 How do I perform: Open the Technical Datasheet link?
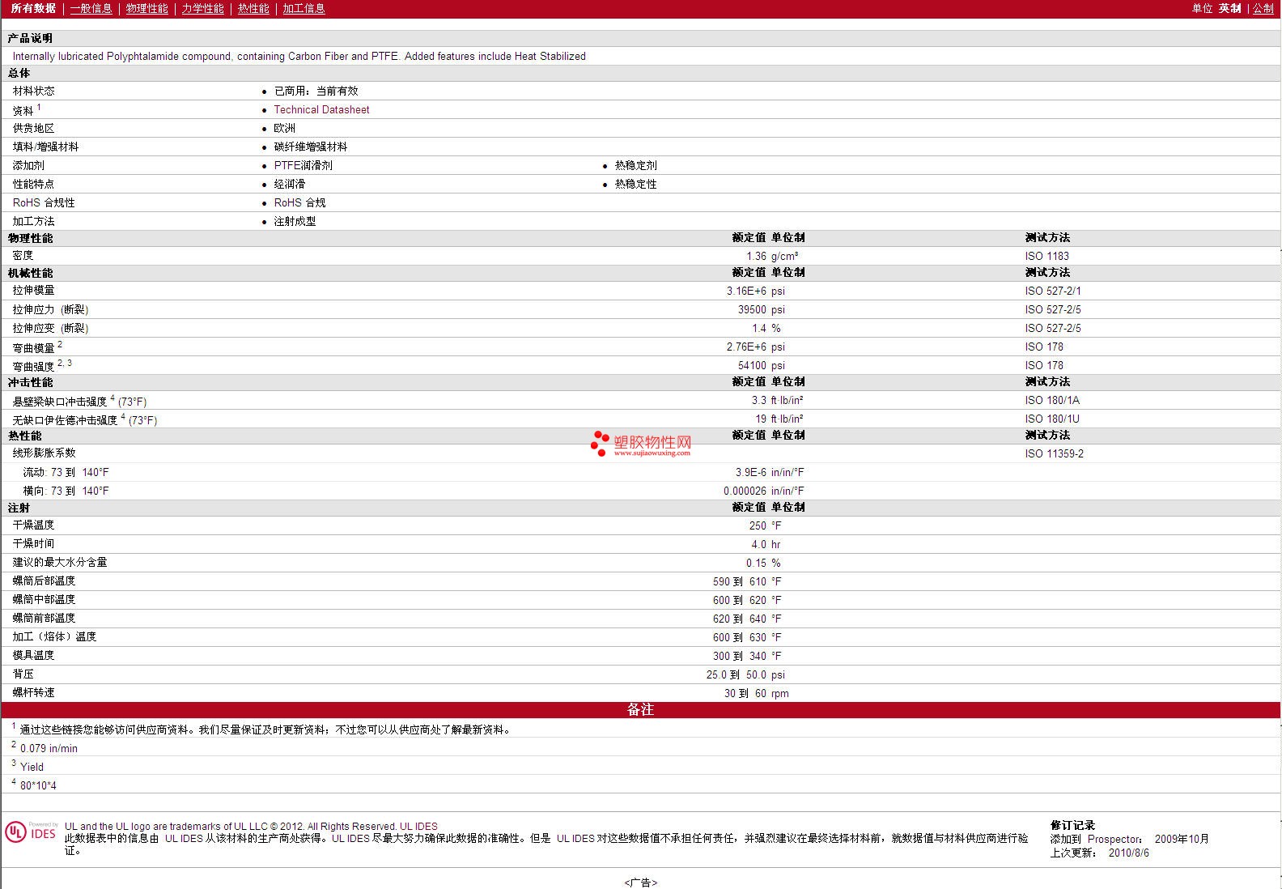pos(321,110)
